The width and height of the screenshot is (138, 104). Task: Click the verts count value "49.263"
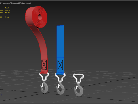(x=7, y=13)
